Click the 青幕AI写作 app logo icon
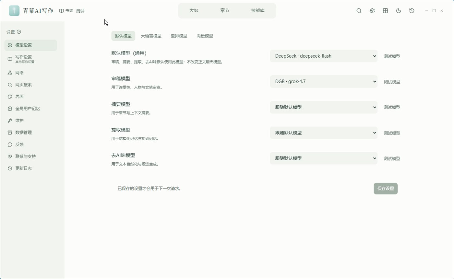The height and width of the screenshot is (279, 454). (x=14, y=11)
